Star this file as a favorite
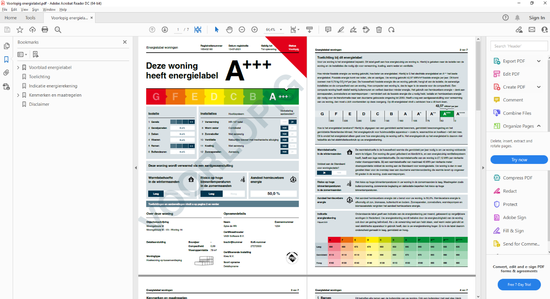The height and width of the screenshot is (299, 550). coord(20,30)
